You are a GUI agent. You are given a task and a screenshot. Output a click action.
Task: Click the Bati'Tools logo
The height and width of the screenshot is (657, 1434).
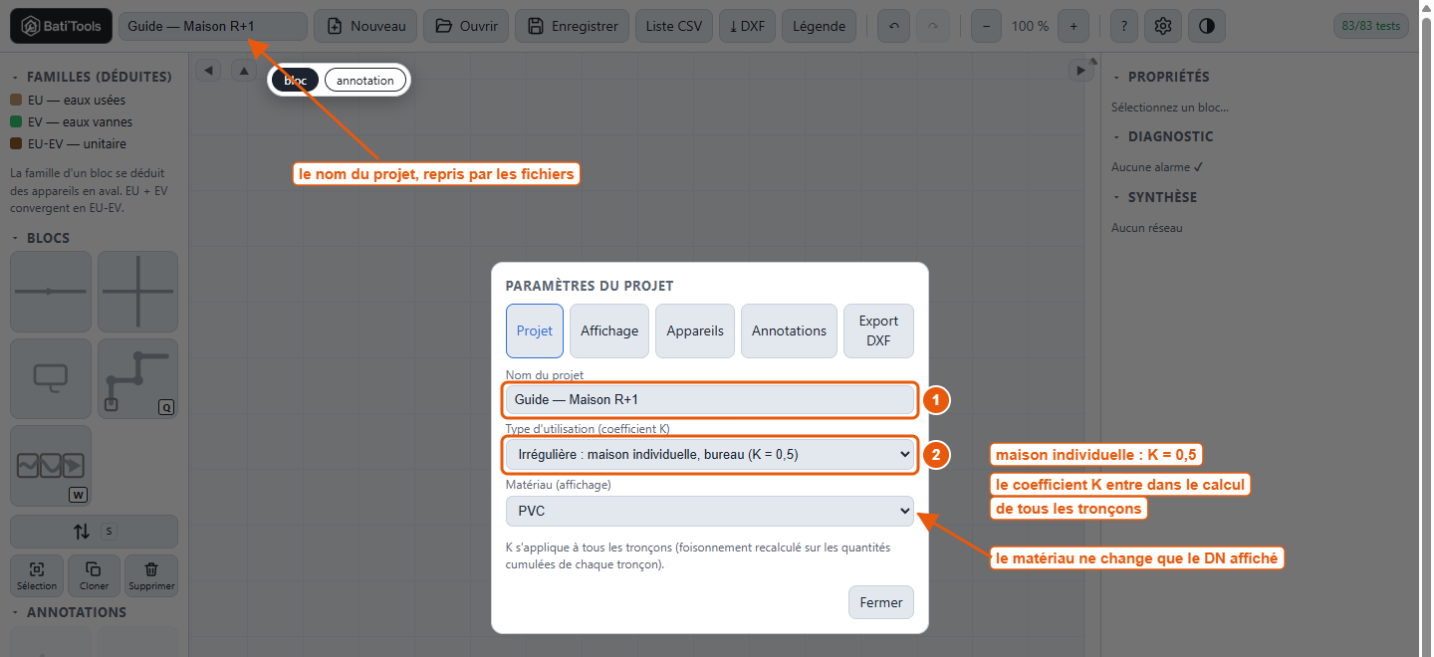click(x=61, y=26)
